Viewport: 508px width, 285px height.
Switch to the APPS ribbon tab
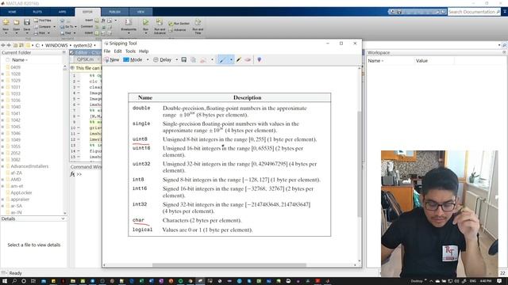click(x=62, y=12)
